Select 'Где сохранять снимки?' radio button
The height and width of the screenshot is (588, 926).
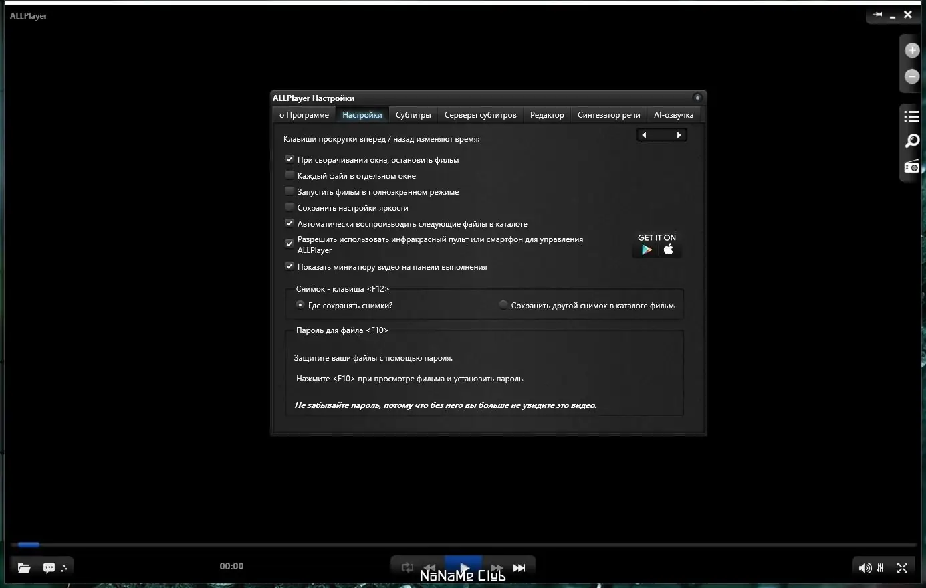point(300,305)
